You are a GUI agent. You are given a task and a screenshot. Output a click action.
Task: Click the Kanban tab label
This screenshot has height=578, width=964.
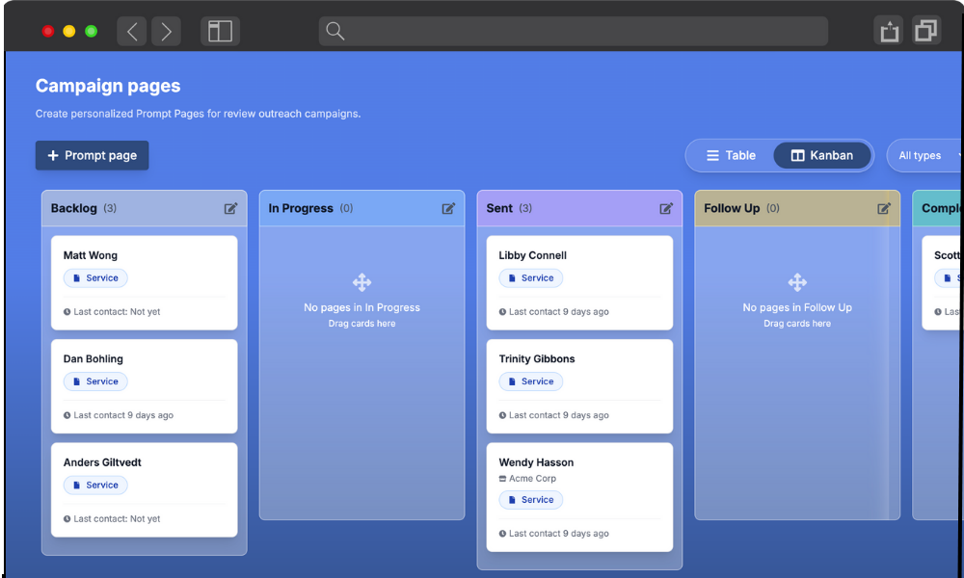(835, 154)
